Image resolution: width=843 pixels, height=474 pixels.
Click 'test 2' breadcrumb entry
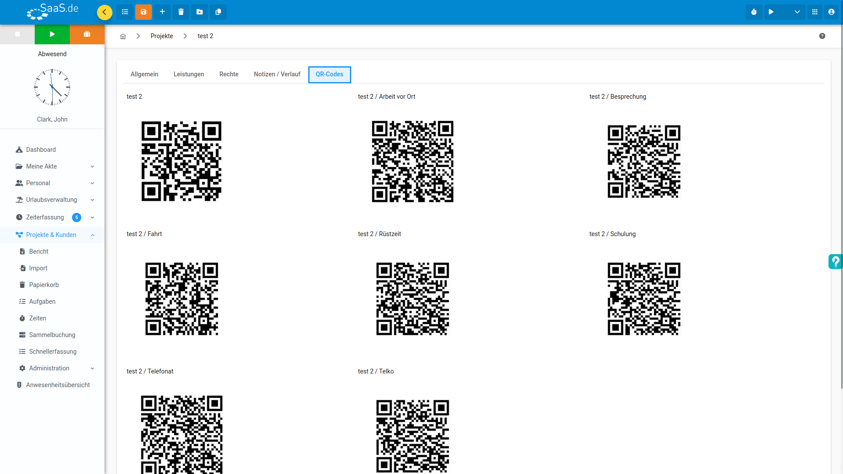click(205, 36)
